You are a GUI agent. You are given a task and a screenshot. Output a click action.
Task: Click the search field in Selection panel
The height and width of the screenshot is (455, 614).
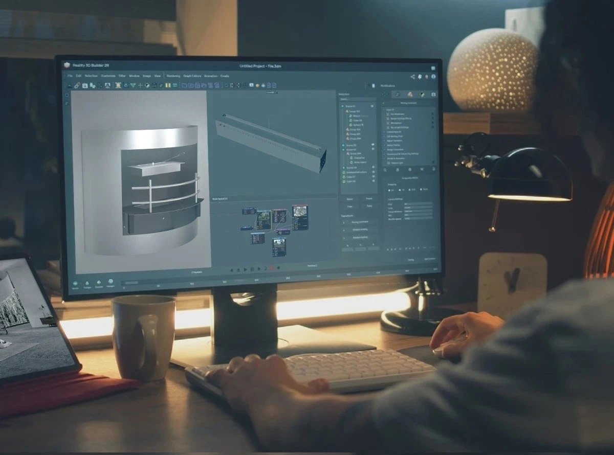point(358,99)
